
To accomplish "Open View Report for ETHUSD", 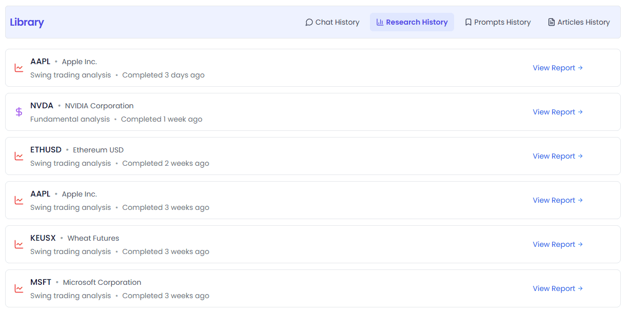I will [558, 156].
